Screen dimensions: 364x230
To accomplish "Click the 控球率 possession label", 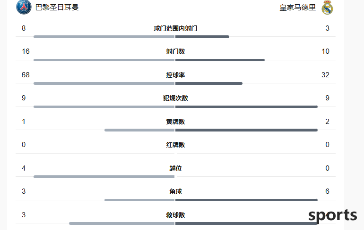I will tap(175, 75).
